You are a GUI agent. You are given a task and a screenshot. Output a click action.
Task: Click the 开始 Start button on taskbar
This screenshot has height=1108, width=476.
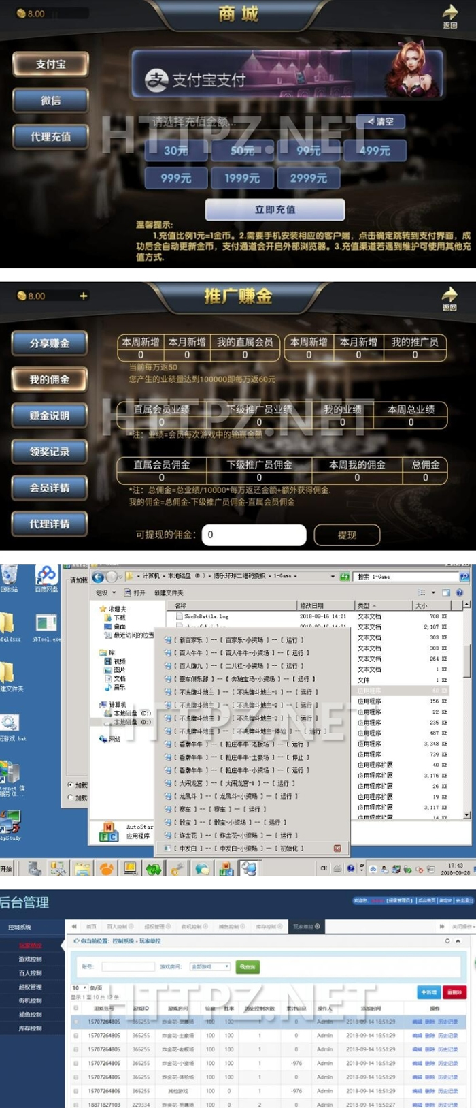point(7,868)
